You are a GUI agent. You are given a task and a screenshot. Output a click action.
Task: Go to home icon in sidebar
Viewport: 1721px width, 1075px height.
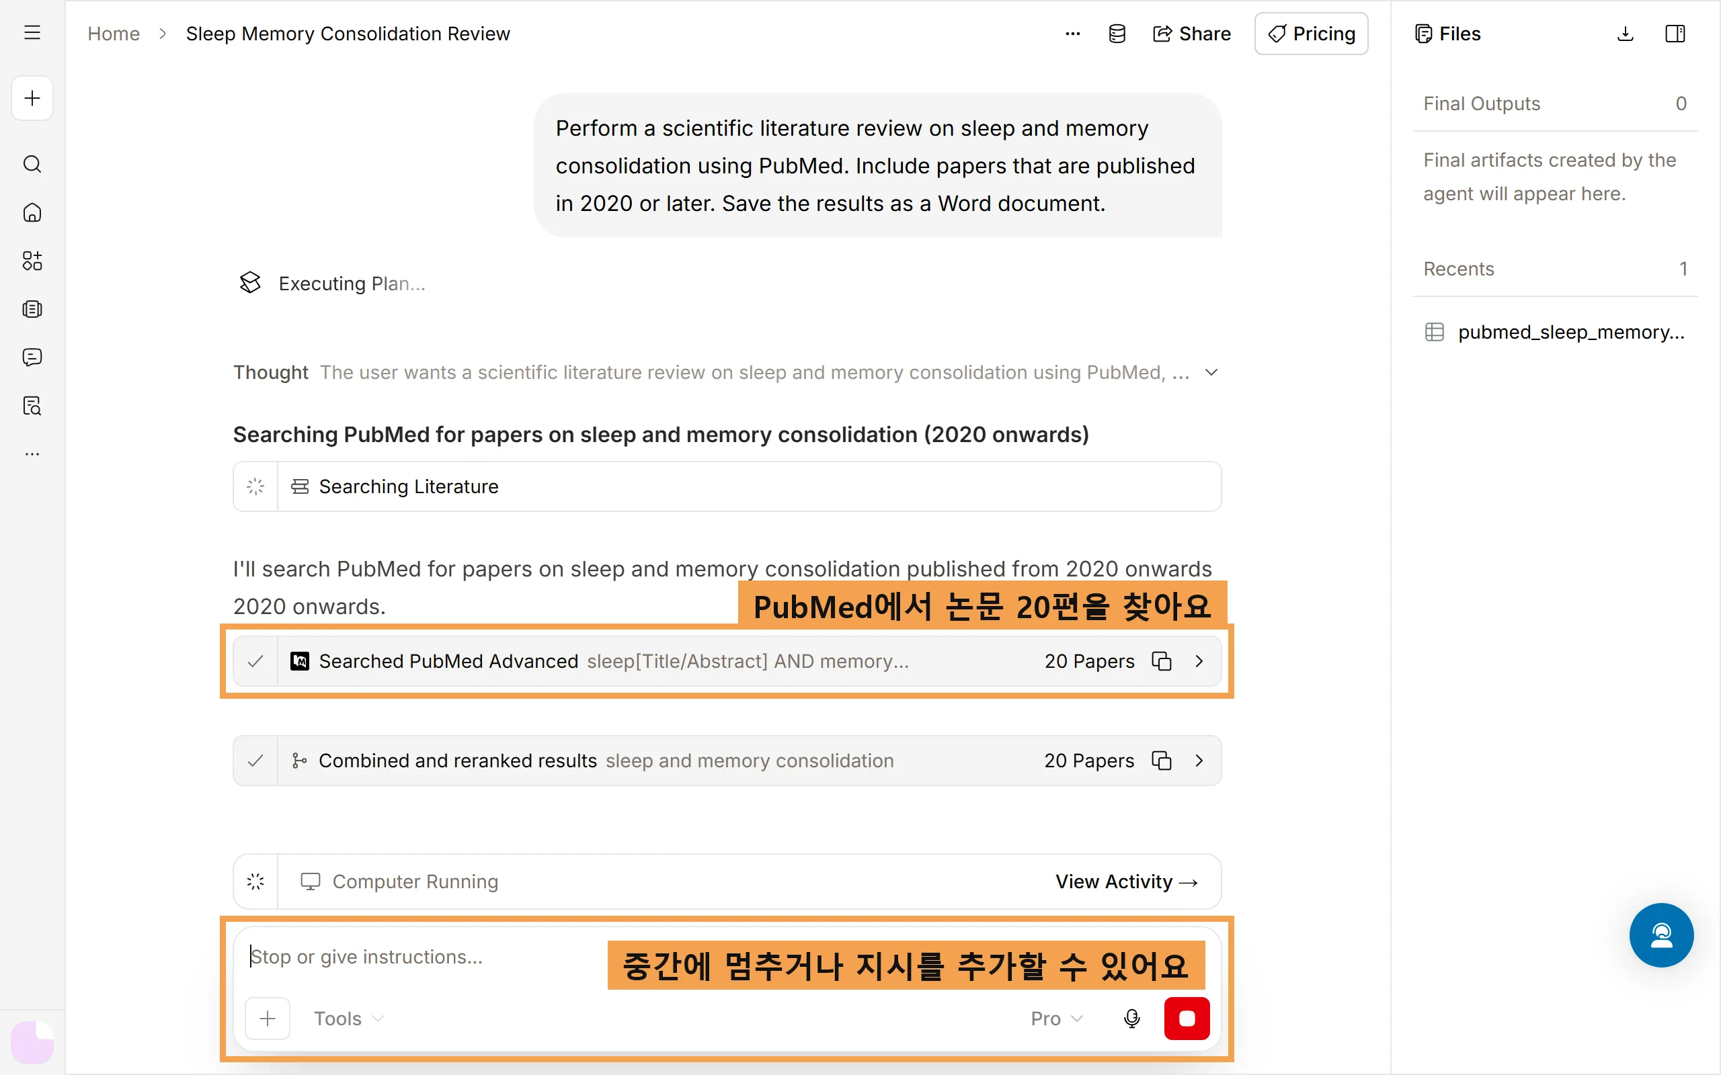click(32, 212)
